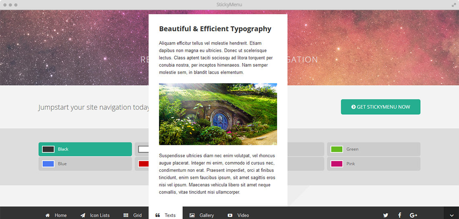Click the 'Jumpstart your site navigation today' text
The width and height of the screenshot is (459, 219).
(93, 108)
